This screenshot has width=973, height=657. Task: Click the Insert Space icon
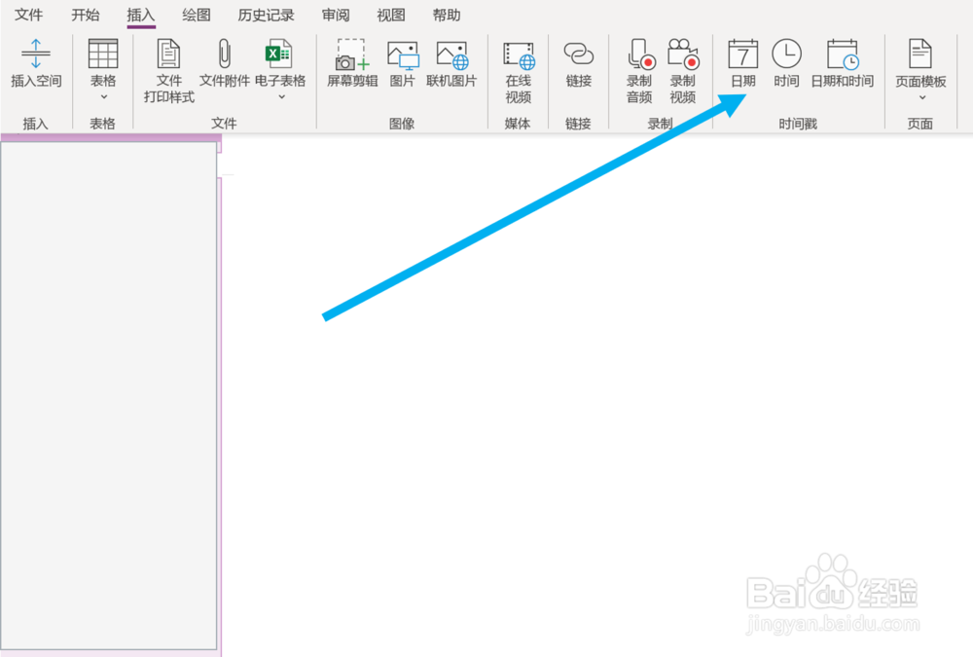(x=36, y=54)
